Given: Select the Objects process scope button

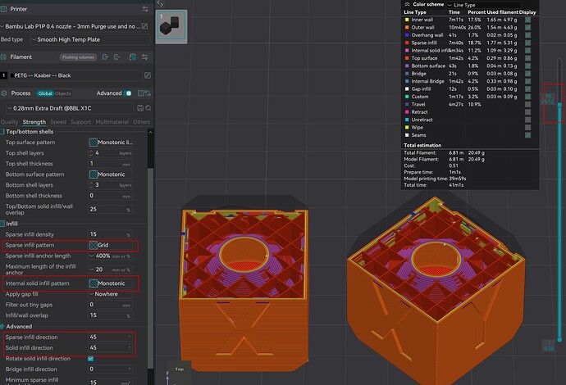Looking at the screenshot, I should (63, 93).
